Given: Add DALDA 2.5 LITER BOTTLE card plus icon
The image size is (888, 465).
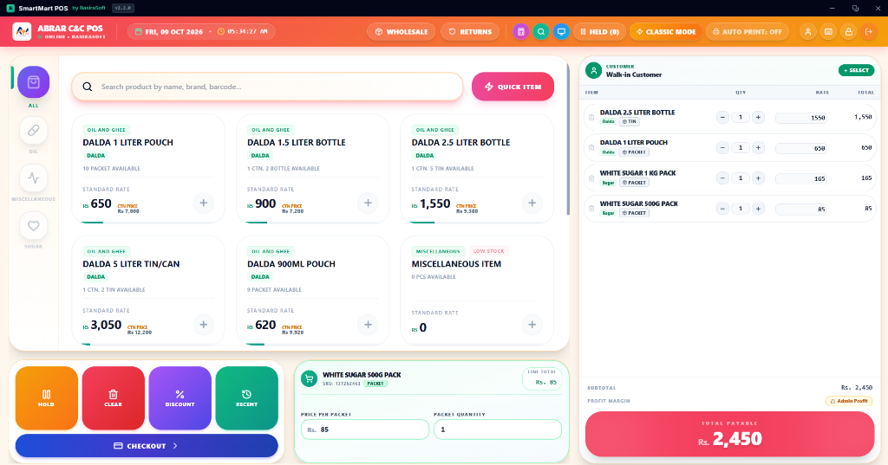Looking at the screenshot, I should tap(532, 203).
